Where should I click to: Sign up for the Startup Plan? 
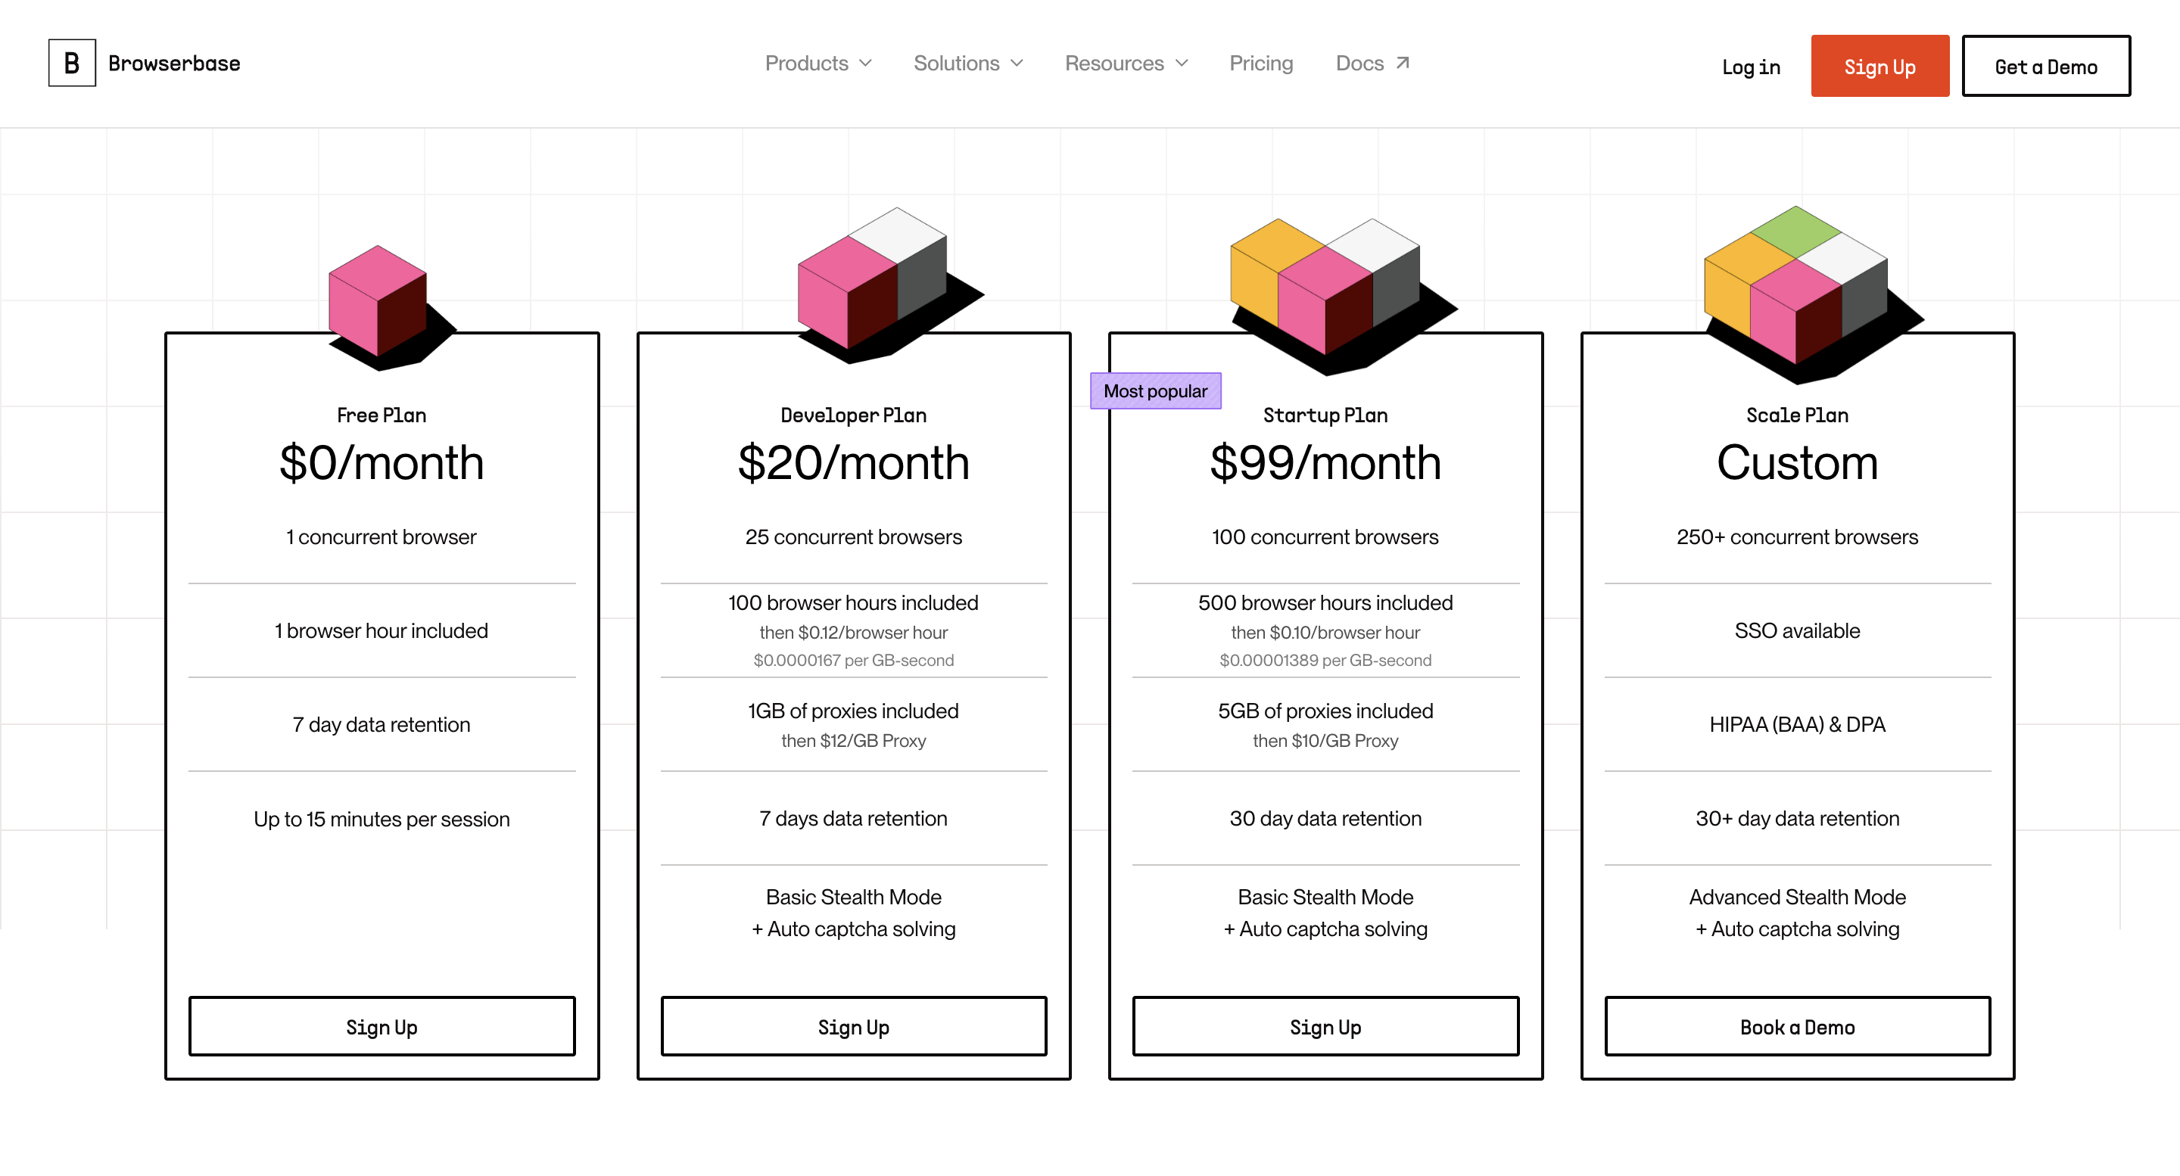coord(1325,1026)
